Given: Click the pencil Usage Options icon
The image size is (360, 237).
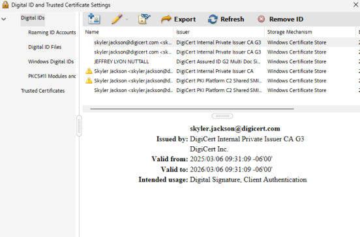Looking at the screenshot, I should 117,19.
